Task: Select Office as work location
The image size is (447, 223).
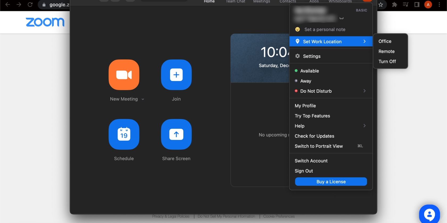Action: pyautogui.click(x=385, y=41)
